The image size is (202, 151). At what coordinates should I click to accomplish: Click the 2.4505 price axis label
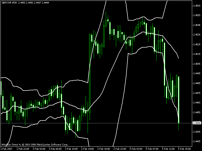(197, 64)
